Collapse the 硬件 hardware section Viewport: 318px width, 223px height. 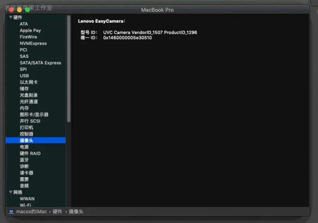11,17
